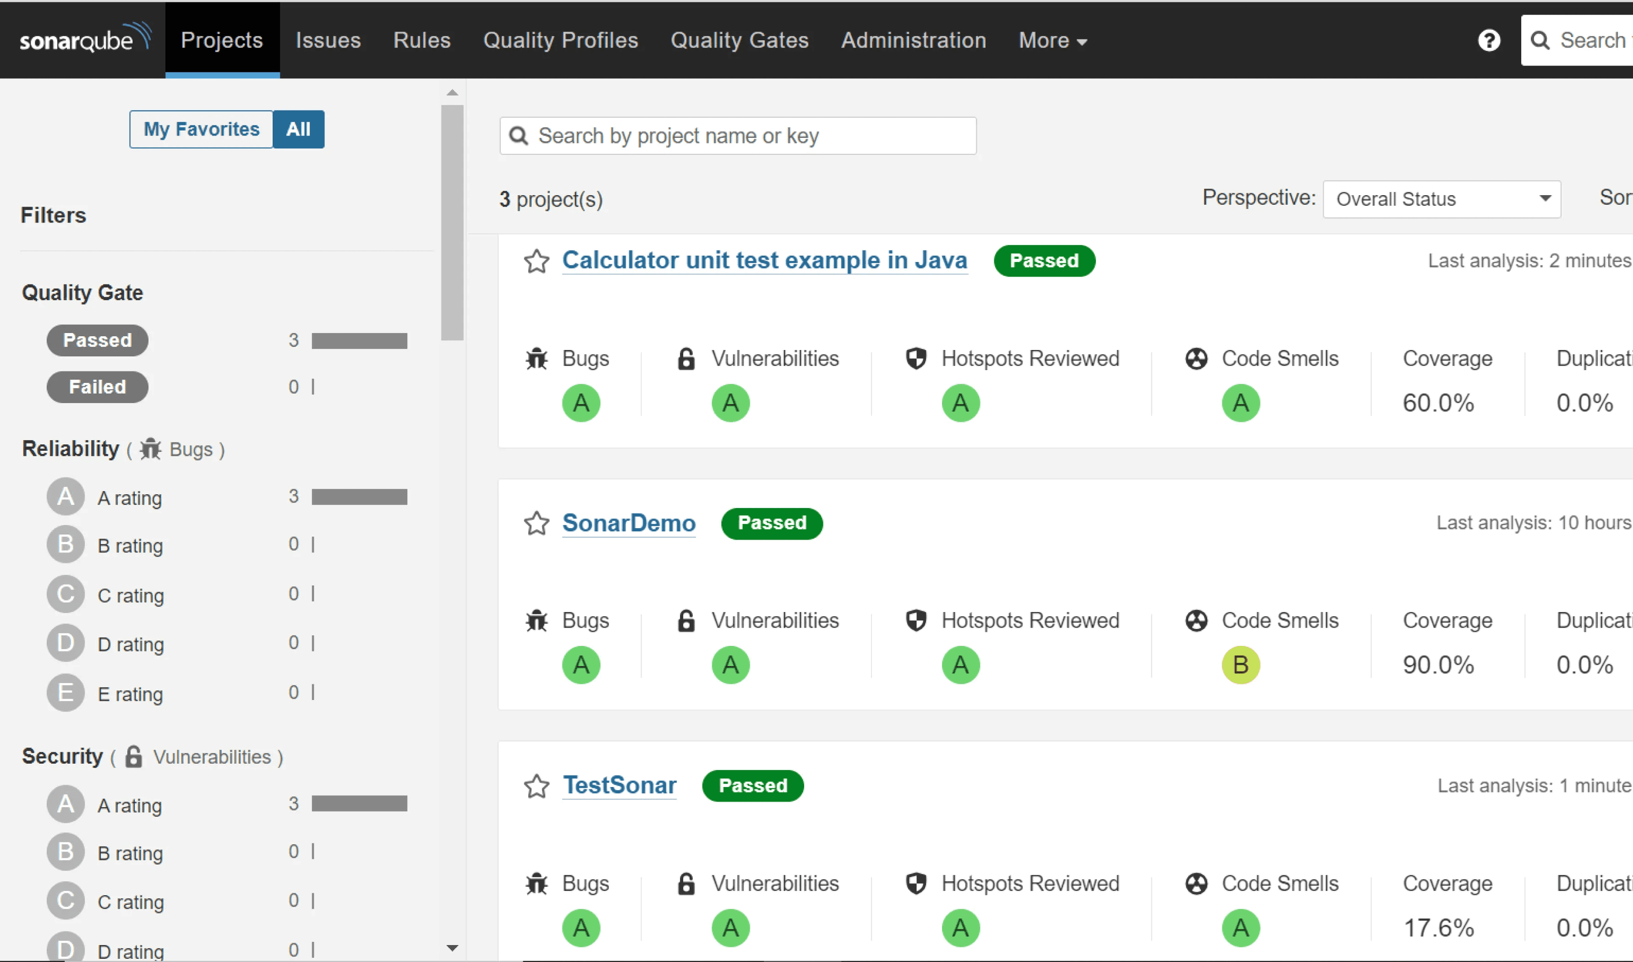Go to the Issues tab
The width and height of the screenshot is (1633, 962).
pos(327,40)
